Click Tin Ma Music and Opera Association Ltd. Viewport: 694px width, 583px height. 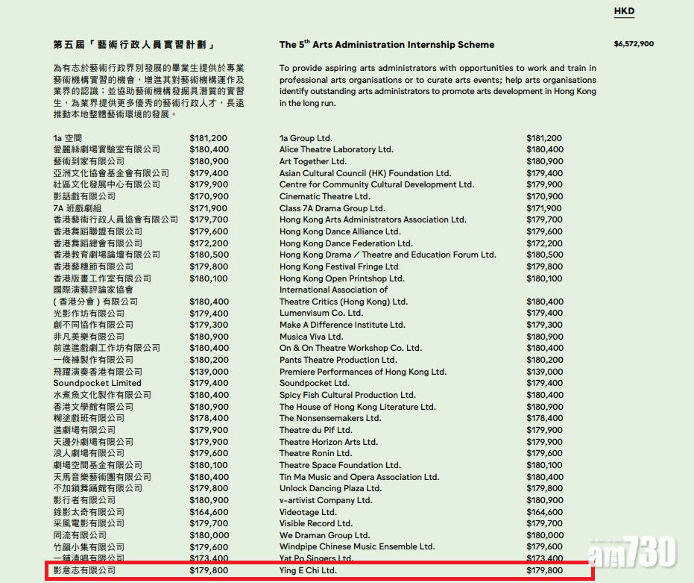point(359,477)
